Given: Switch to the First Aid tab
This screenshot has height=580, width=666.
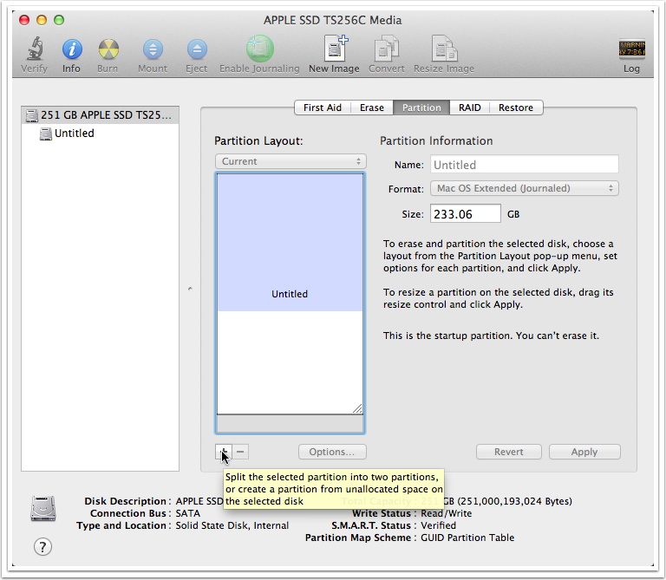Looking at the screenshot, I should [x=323, y=108].
